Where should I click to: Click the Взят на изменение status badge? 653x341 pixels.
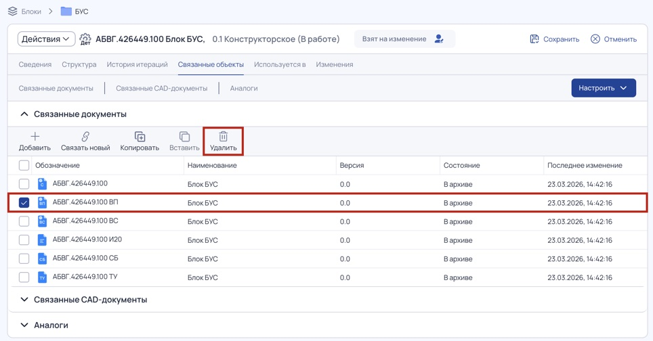(x=404, y=39)
